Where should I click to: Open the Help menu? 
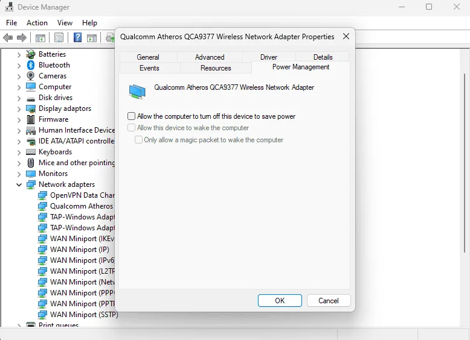coord(89,23)
